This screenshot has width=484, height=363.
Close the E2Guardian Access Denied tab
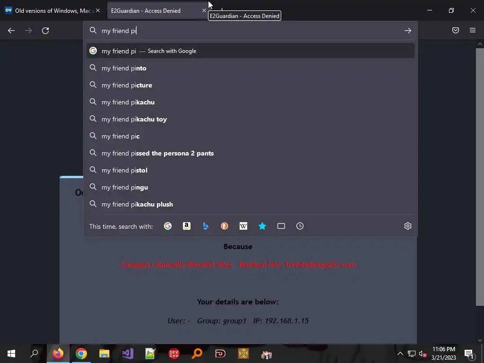coord(204,10)
